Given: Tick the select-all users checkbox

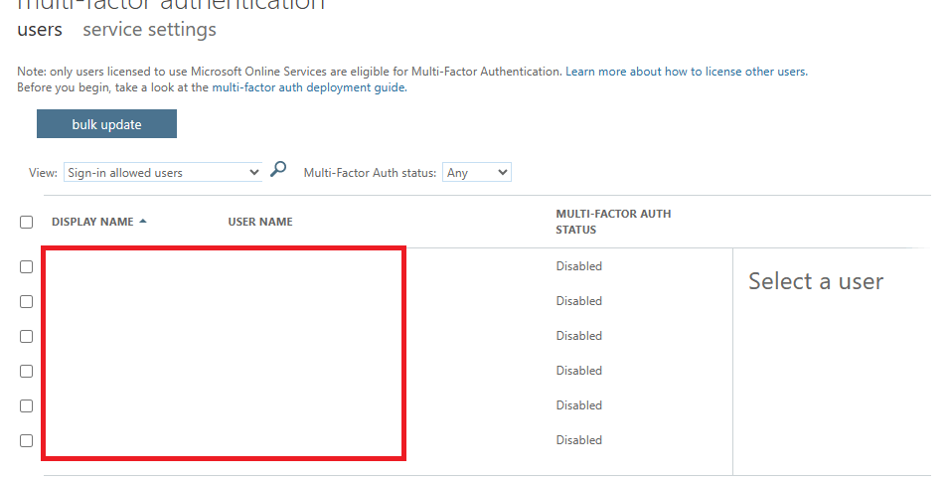Looking at the screenshot, I should 26,222.
